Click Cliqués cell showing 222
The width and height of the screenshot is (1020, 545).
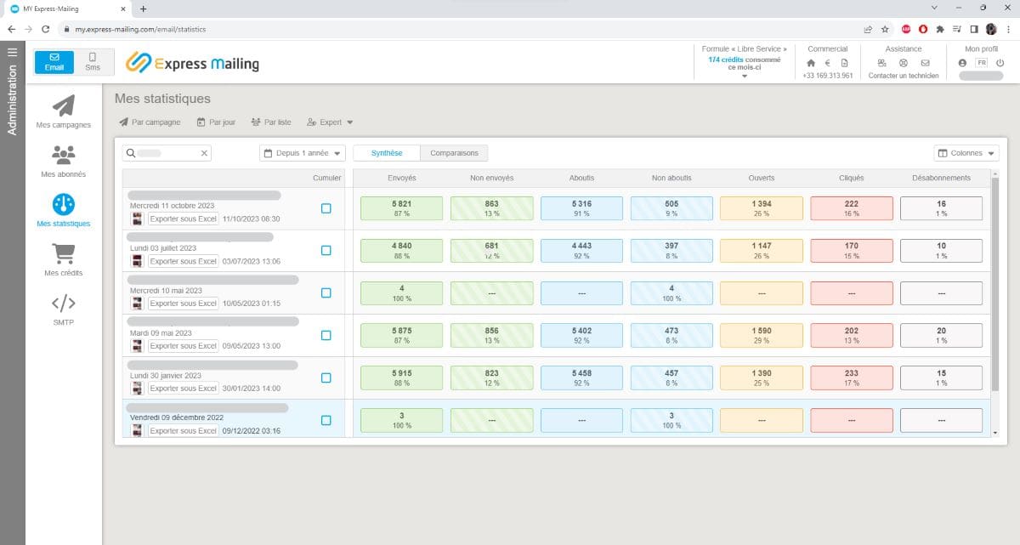click(852, 208)
